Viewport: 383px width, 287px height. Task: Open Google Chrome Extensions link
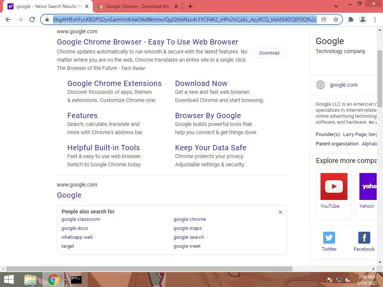coord(114,83)
